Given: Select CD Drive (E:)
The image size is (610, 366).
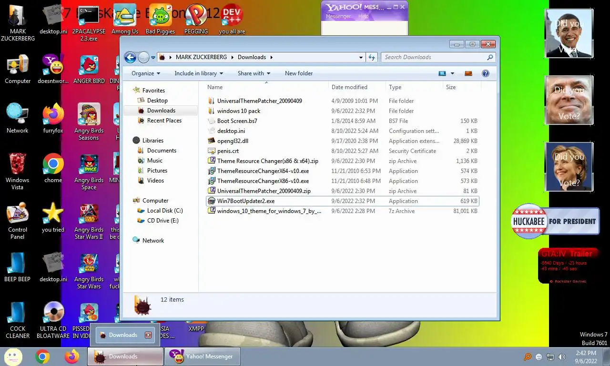Looking at the screenshot, I should coord(163,221).
